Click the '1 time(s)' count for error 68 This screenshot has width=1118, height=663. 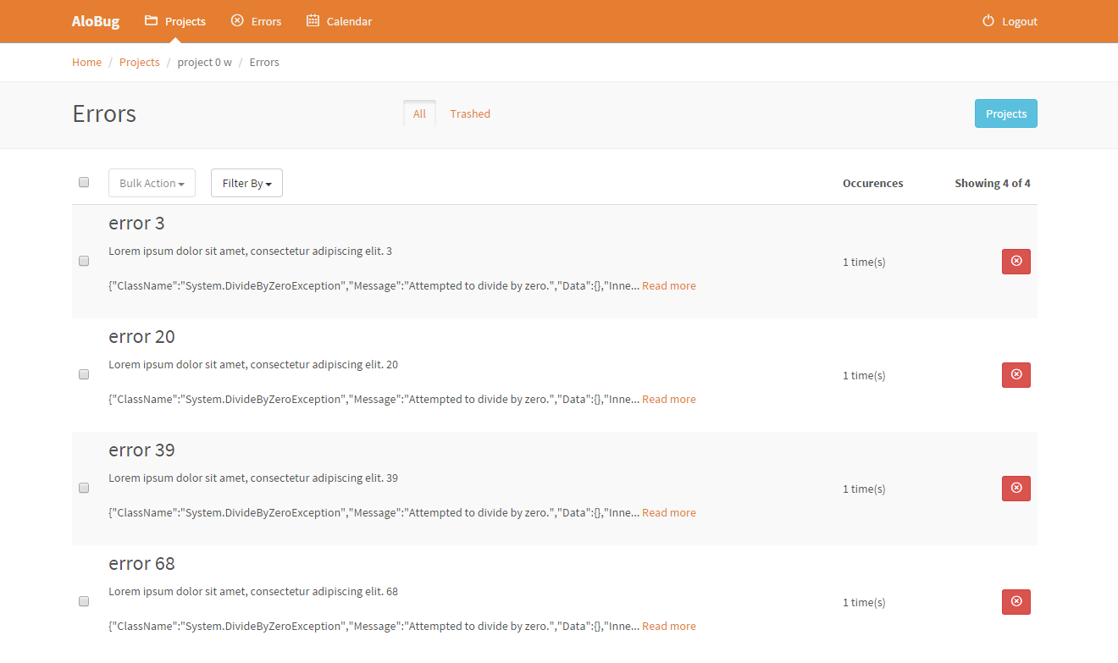click(864, 602)
